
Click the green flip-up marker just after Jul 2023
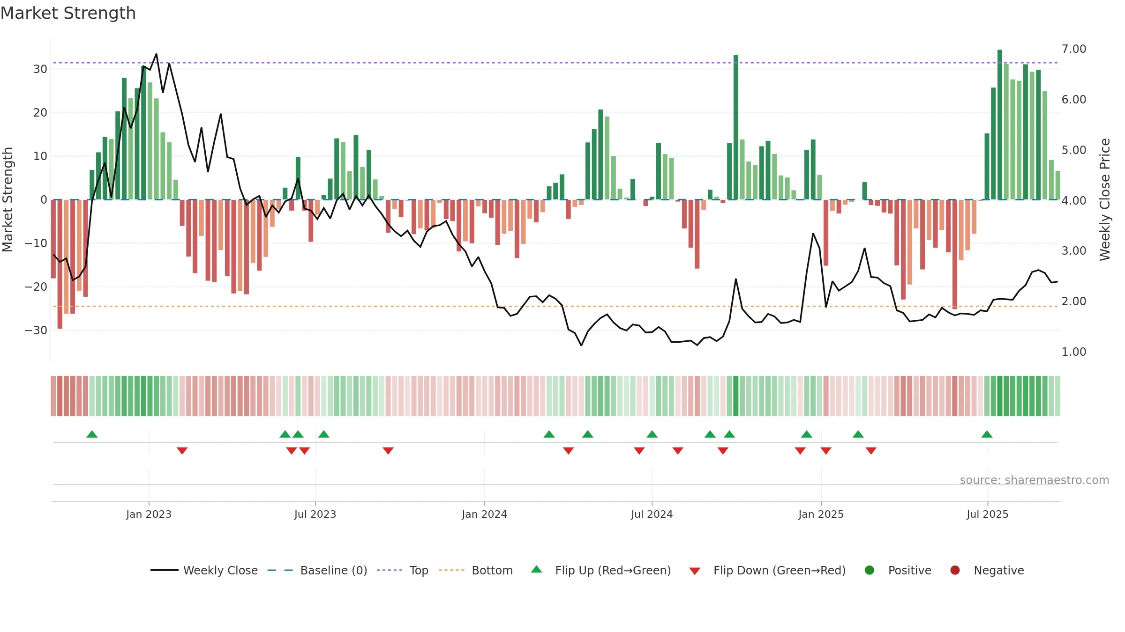click(x=324, y=434)
